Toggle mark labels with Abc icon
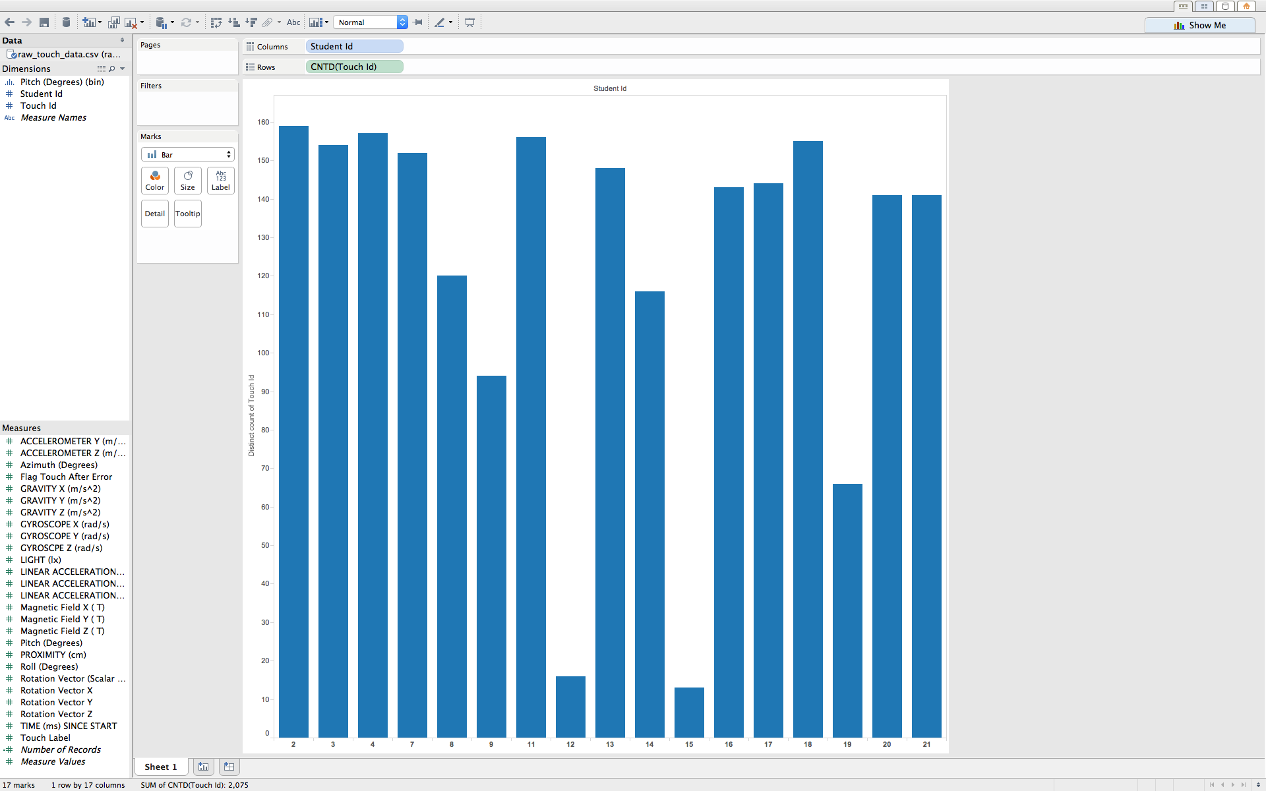Viewport: 1266px width, 791px height. click(x=293, y=22)
